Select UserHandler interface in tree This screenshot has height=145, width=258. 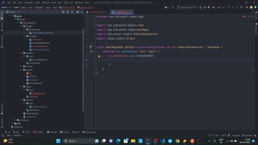coord(34,63)
